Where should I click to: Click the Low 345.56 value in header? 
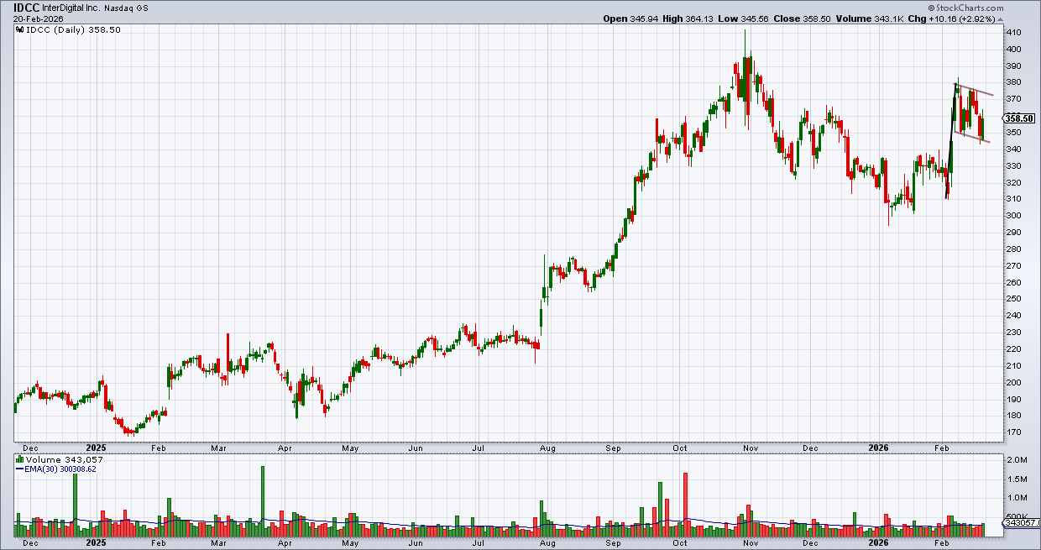coord(753,18)
